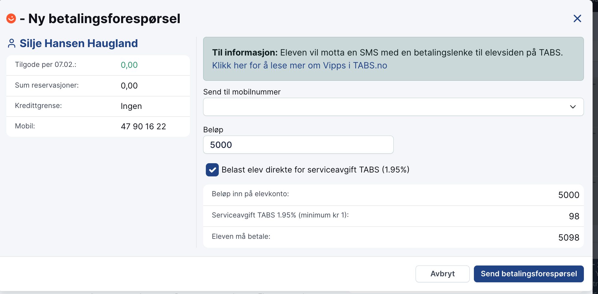Click the Til informasjon notice banner
Image resolution: width=598 pixels, height=294 pixels.
pos(393,59)
